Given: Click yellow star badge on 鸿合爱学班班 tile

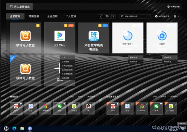Looking at the screenshot, I should pyautogui.click(x=100, y=25).
